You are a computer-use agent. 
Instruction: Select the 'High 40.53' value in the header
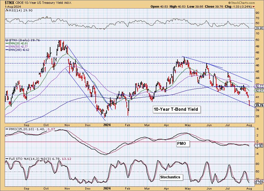click(177, 6)
